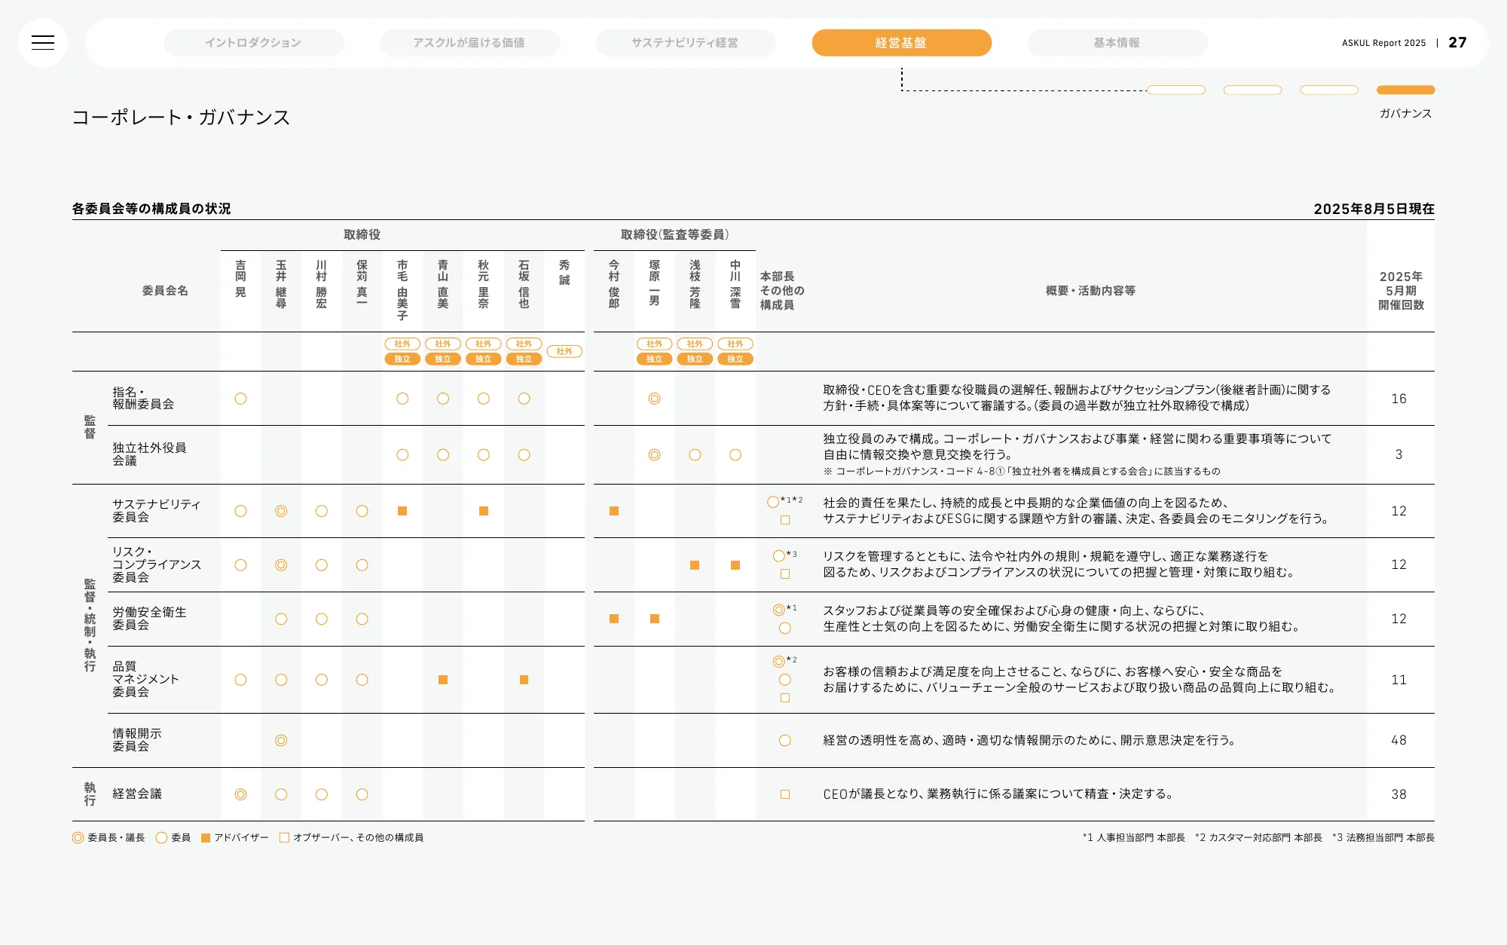Image resolution: width=1507 pixels, height=945 pixels.
Task: Click 吉岡晃 member circle in 指名・報酬委員会 row
Action: coord(240,399)
